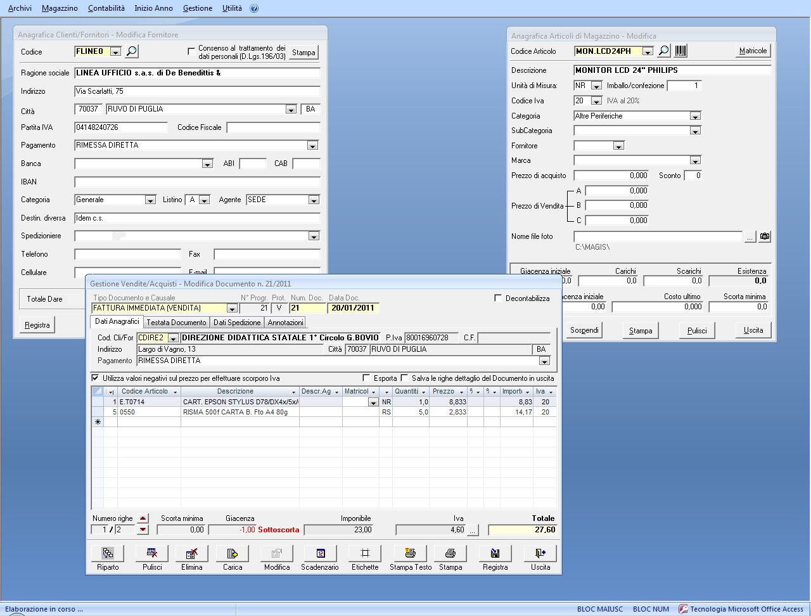
Task: Expand the Città dropdown for RUVO DI PUGLIA in the Fornitore window
Action: pyautogui.click(x=291, y=110)
